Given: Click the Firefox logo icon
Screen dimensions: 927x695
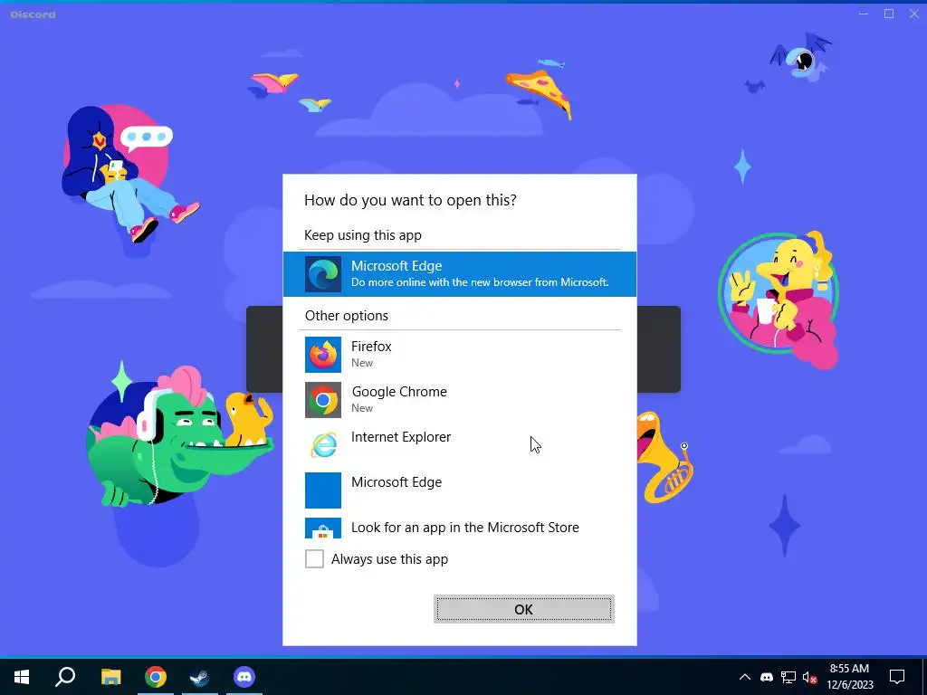Looking at the screenshot, I should coord(323,355).
